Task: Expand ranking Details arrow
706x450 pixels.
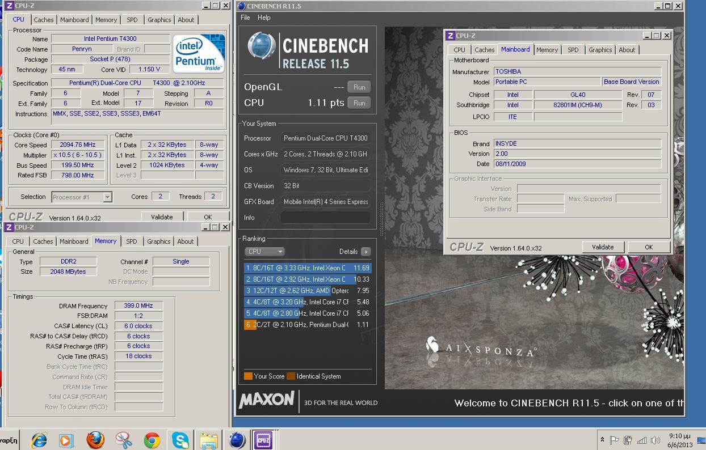Action: (365, 251)
